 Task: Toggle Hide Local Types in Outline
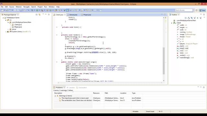(201, 18)
